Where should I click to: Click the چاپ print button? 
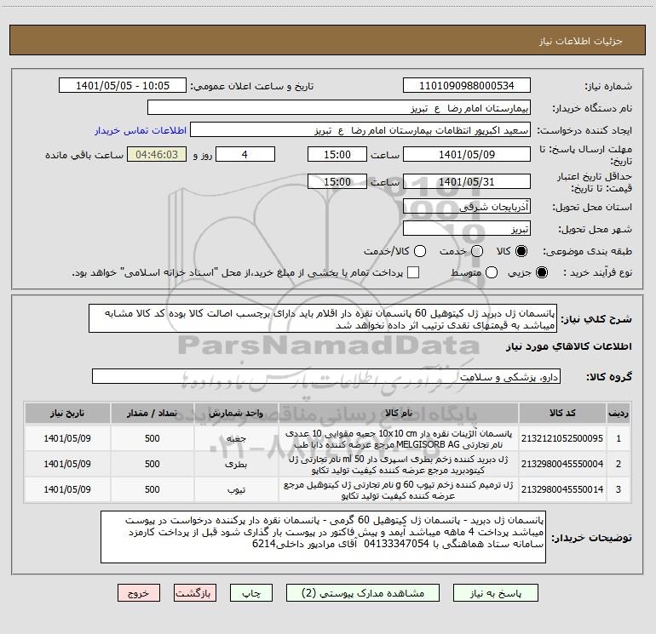[251, 593]
